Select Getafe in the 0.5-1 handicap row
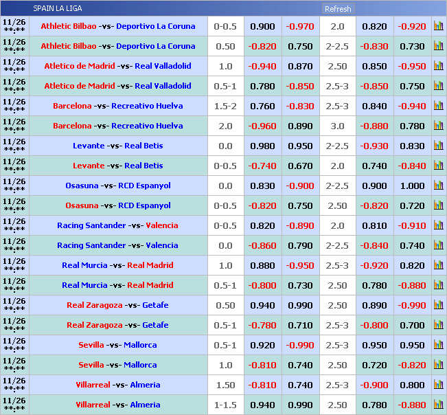Screen dimensions: 447x415 [x=154, y=325]
